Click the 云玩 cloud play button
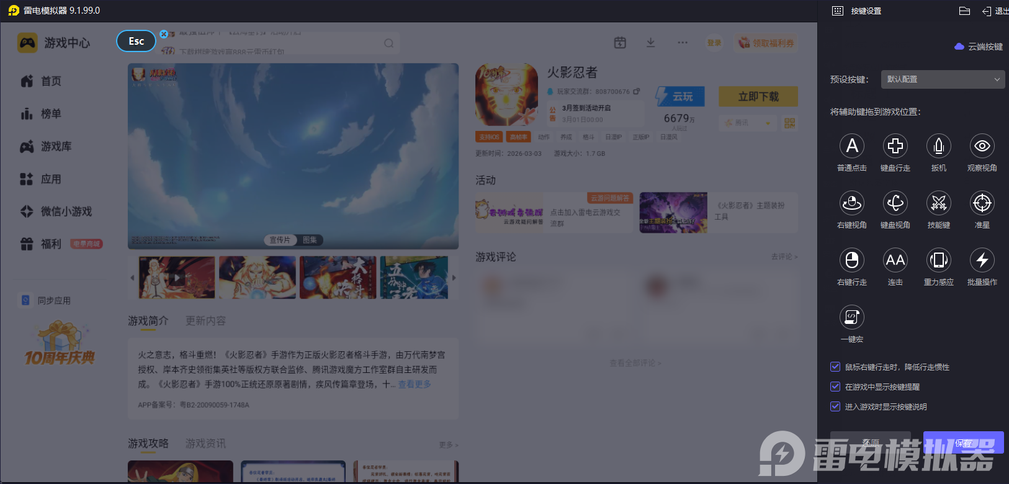The image size is (1009, 484). coord(680,96)
